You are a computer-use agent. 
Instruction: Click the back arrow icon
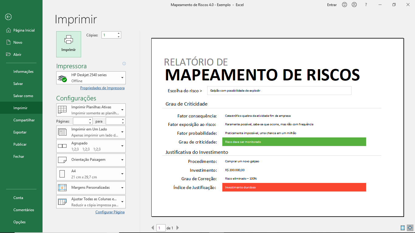pyautogui.click(x=9, y=17)
